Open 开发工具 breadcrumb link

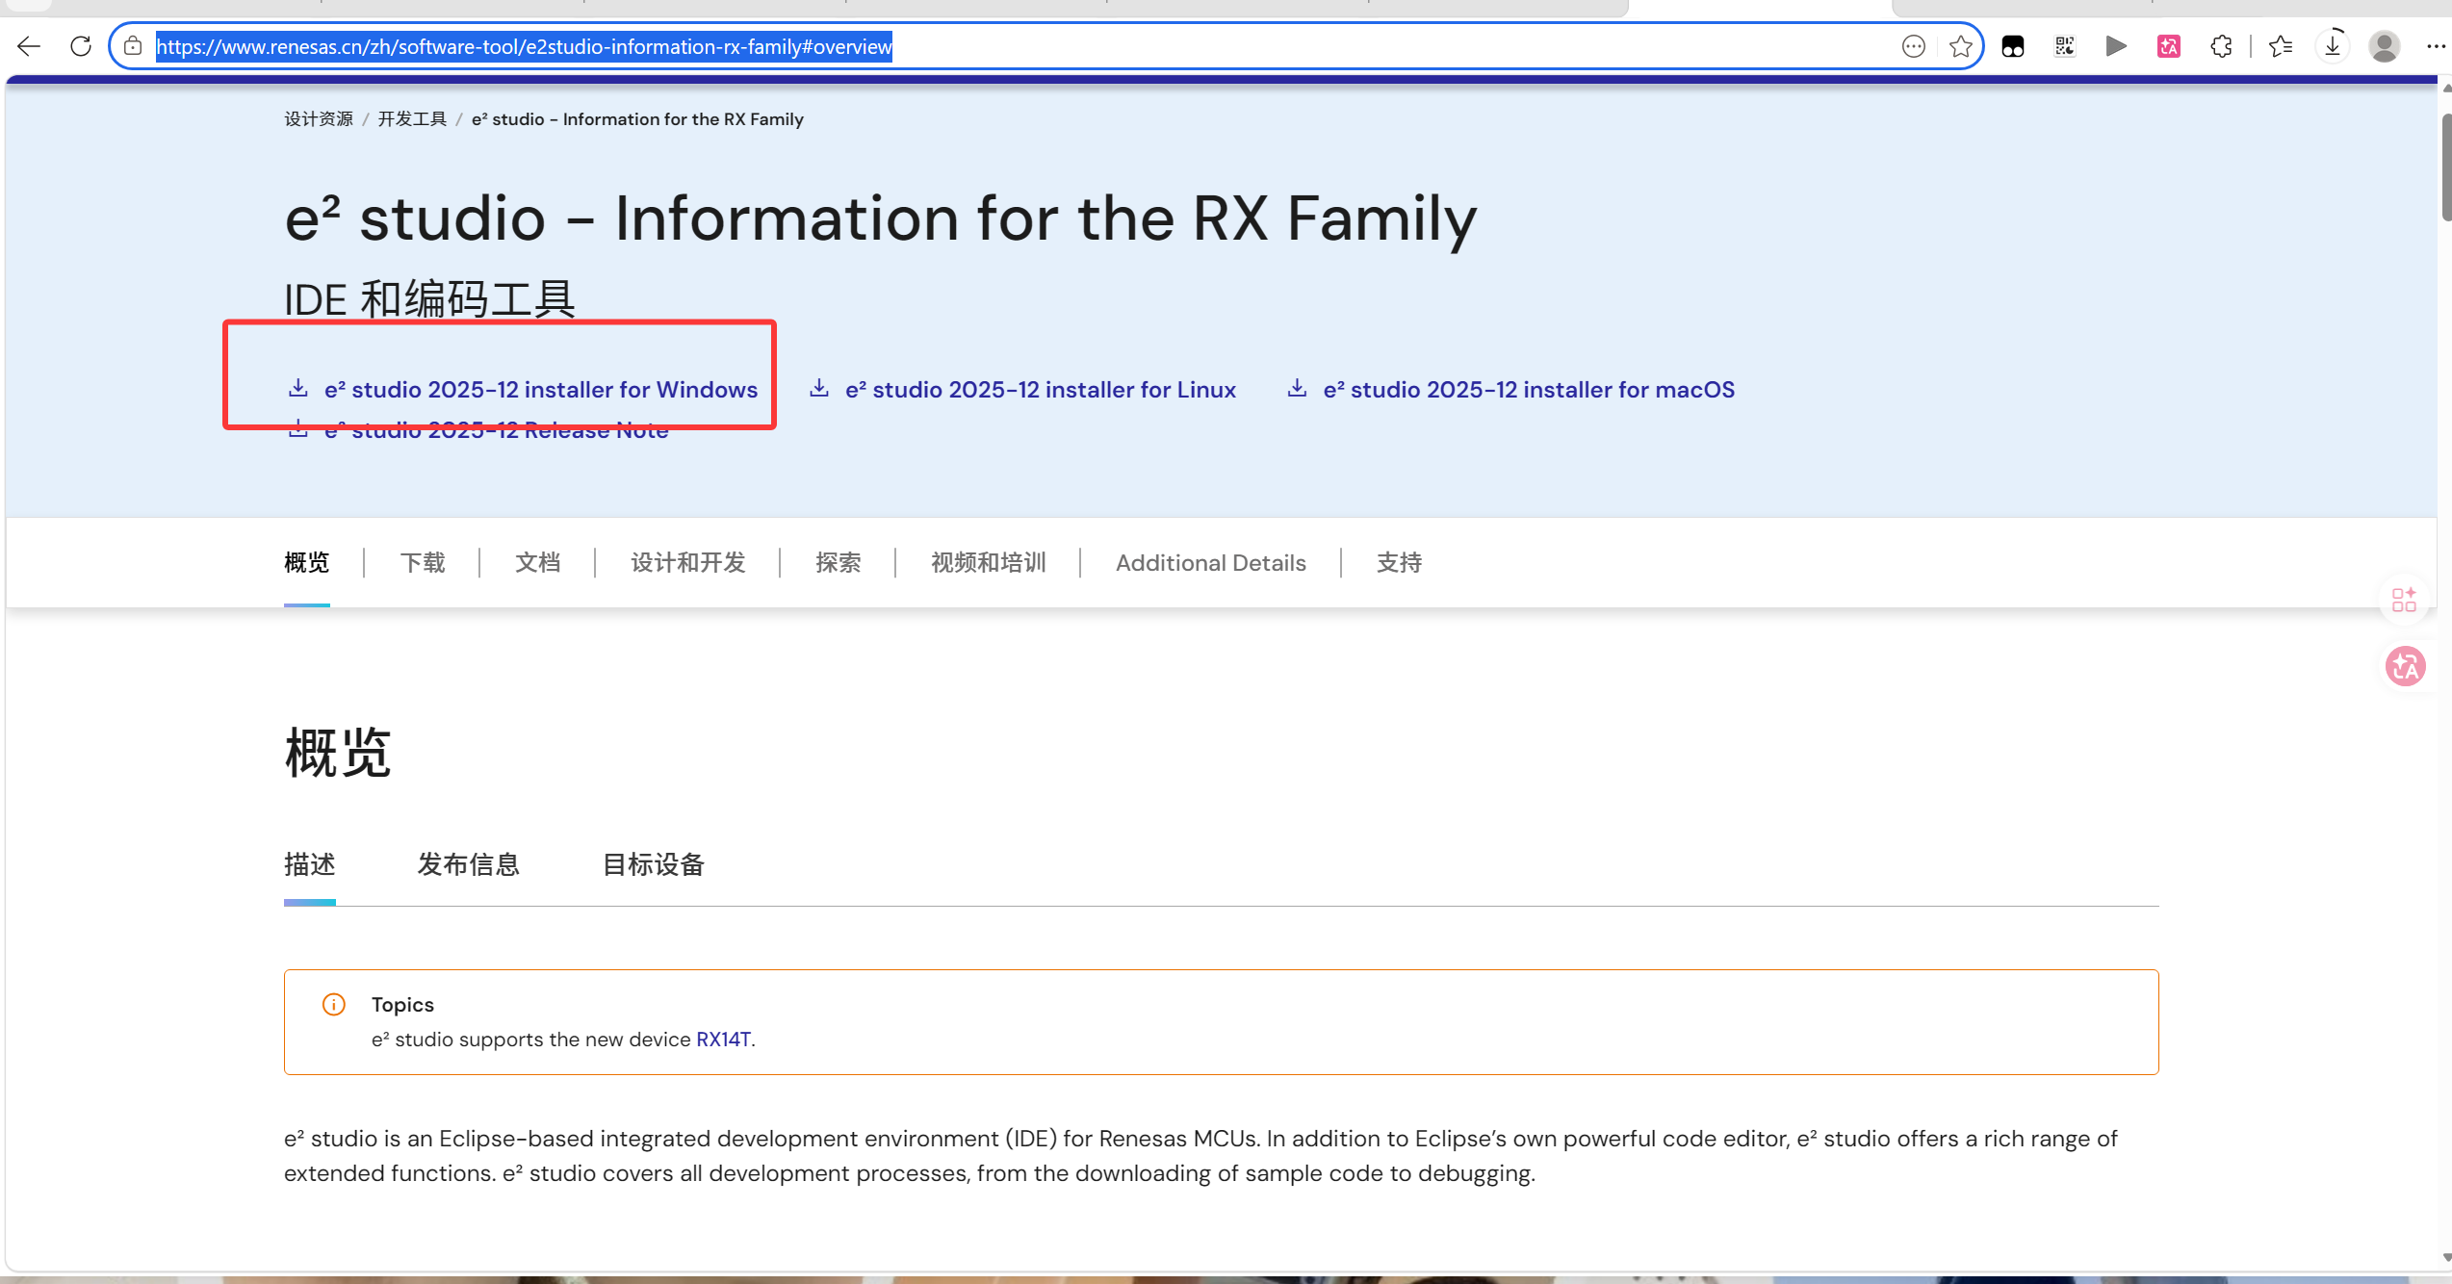(x=412, y=119)
